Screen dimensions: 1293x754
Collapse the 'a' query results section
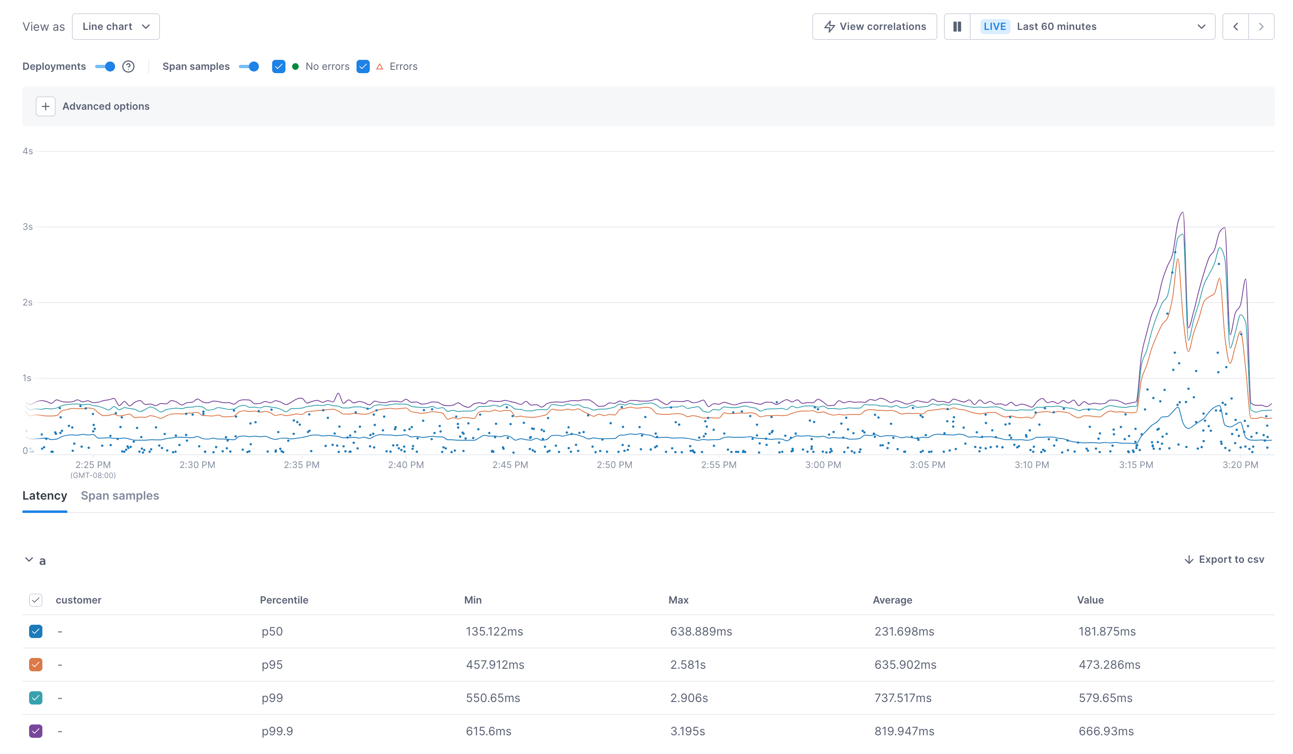tap(29, 560)
